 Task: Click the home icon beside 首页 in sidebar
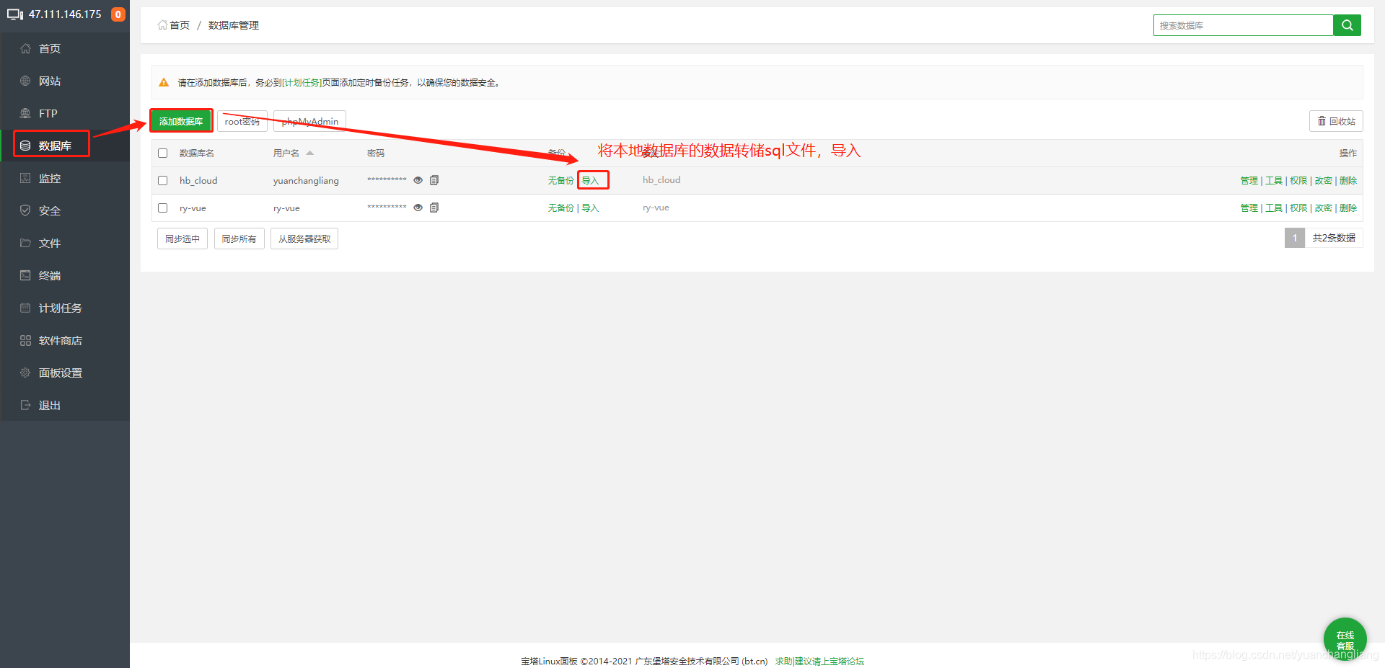(x=25, y=48)
